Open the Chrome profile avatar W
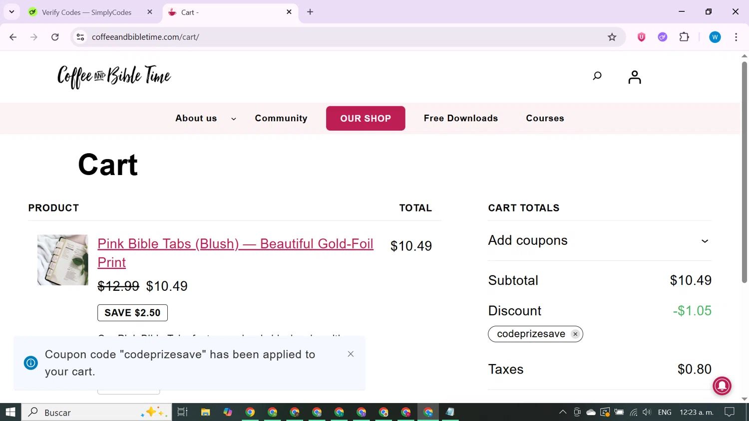This screenshot has height=421, width=749. [x=715, y=37]
